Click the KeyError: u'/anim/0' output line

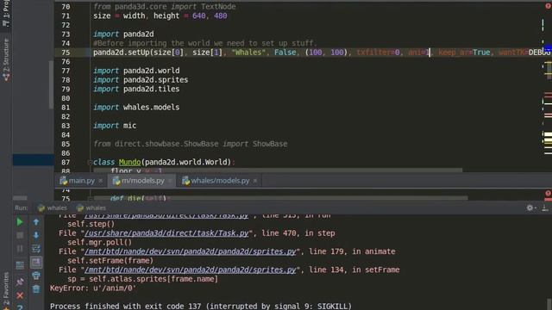(93, 288)
